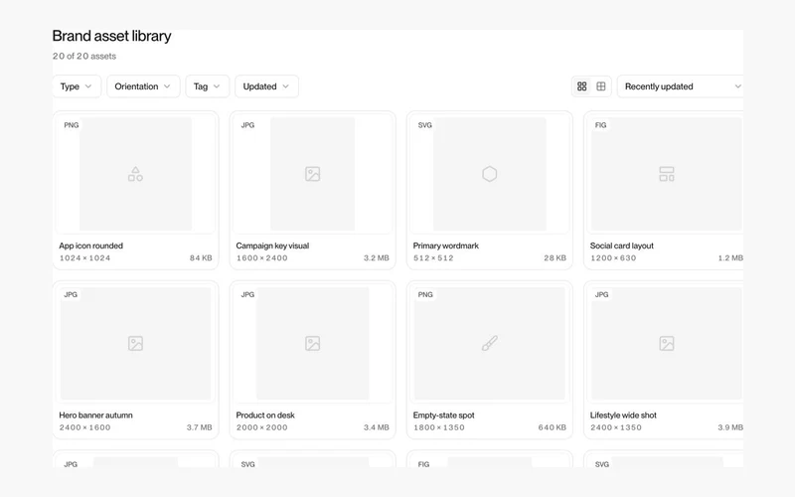Expand the Tag filter dropdown
This screenshot has width=795, height=497.
pos(207,86)
